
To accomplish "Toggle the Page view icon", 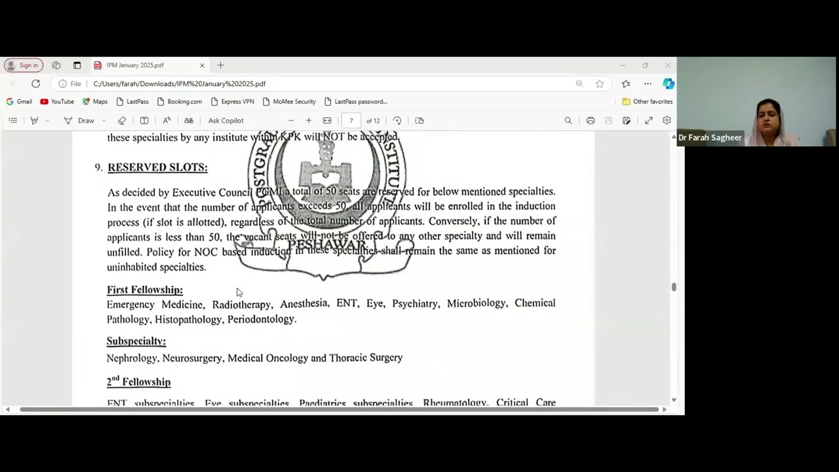I will point(419,121).
